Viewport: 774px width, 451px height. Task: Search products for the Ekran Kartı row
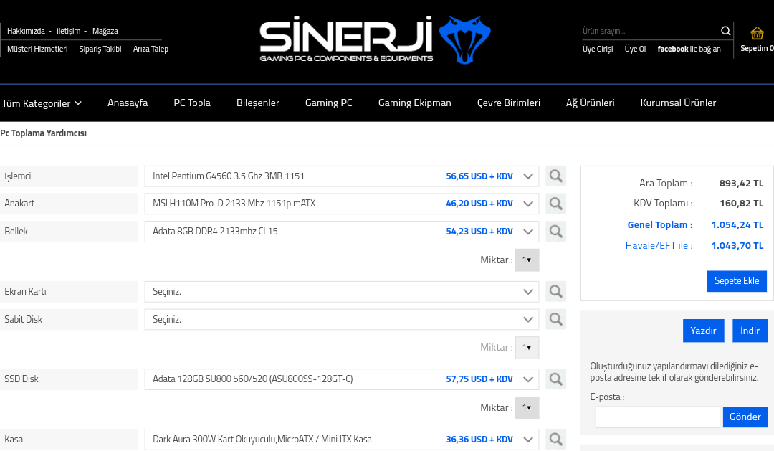556,291
